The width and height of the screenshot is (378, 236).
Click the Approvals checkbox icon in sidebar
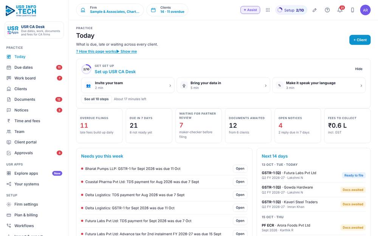tap(9, 153)
